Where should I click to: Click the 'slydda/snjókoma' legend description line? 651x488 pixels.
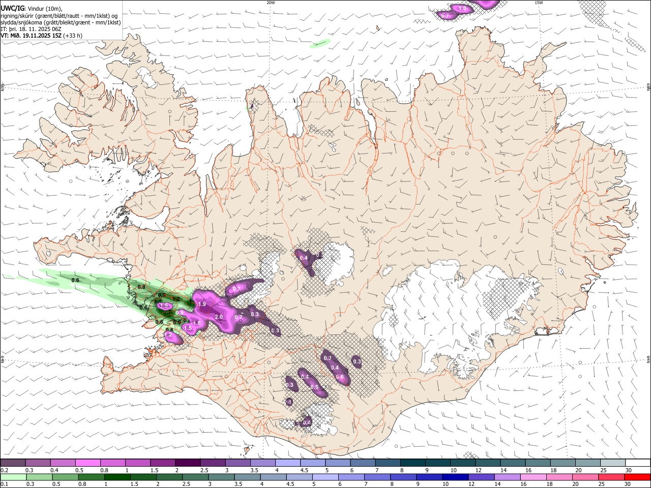61,22
